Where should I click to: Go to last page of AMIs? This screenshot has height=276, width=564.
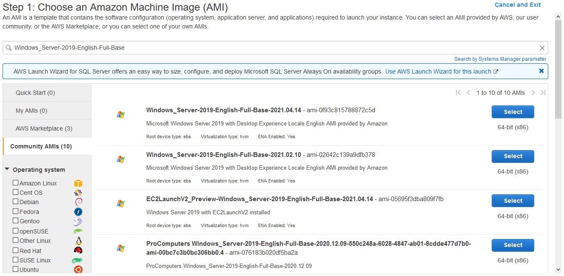[543, 93]
